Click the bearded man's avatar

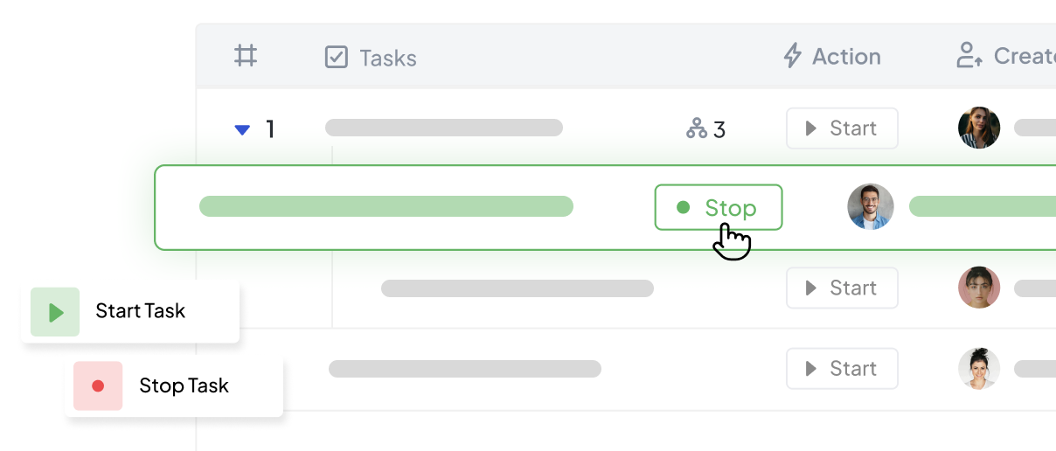click(x=871, y=207)
